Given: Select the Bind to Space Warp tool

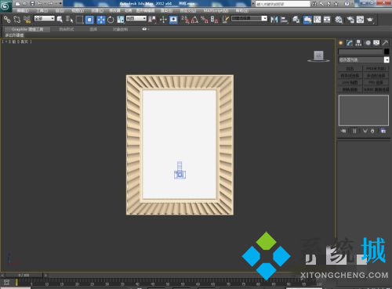Looking at the screenshot, I should 27,20.
